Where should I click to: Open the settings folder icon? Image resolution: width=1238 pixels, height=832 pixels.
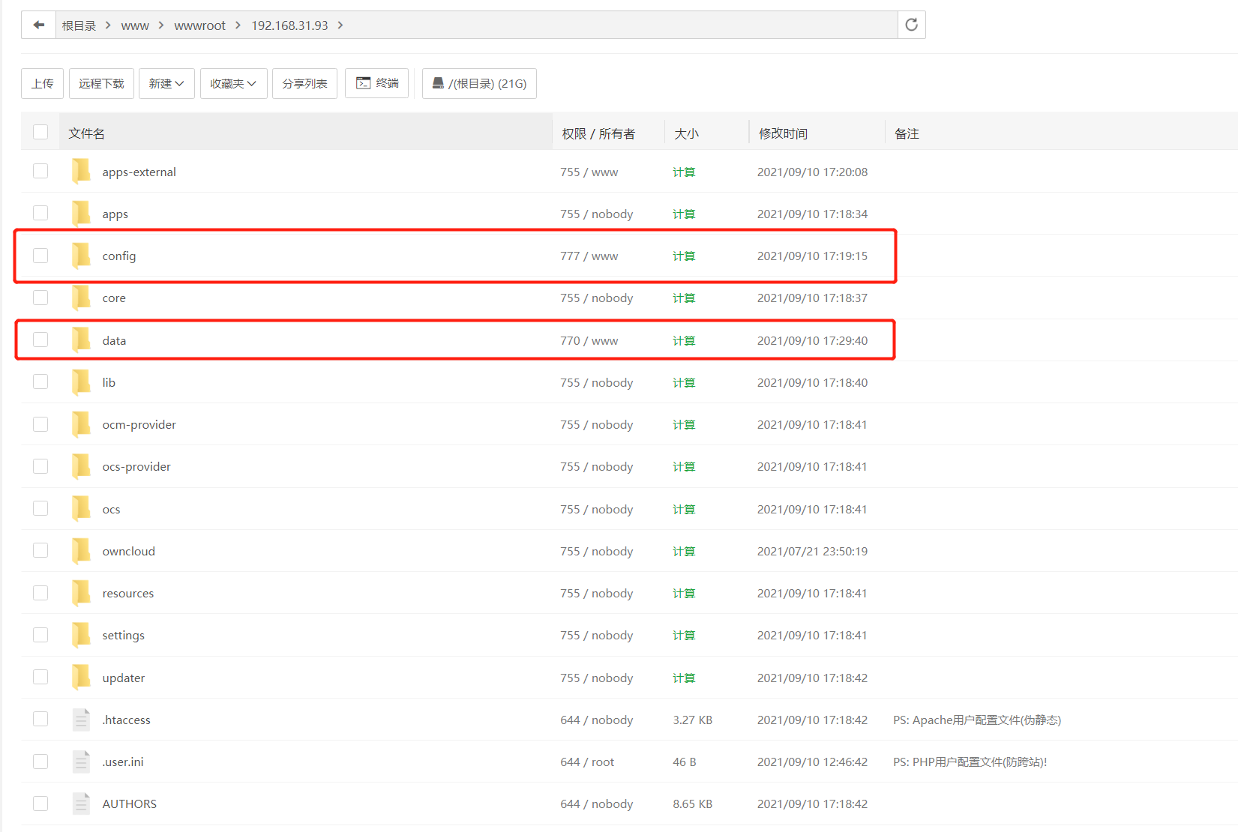[81, 635]
